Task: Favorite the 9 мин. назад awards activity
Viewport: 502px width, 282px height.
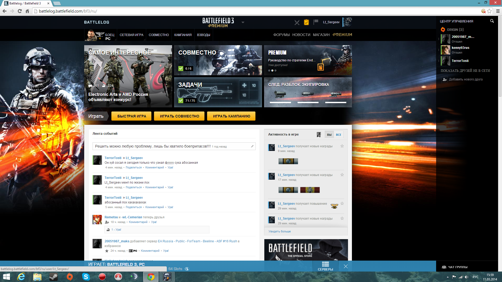Action: (x=342, y=146)
